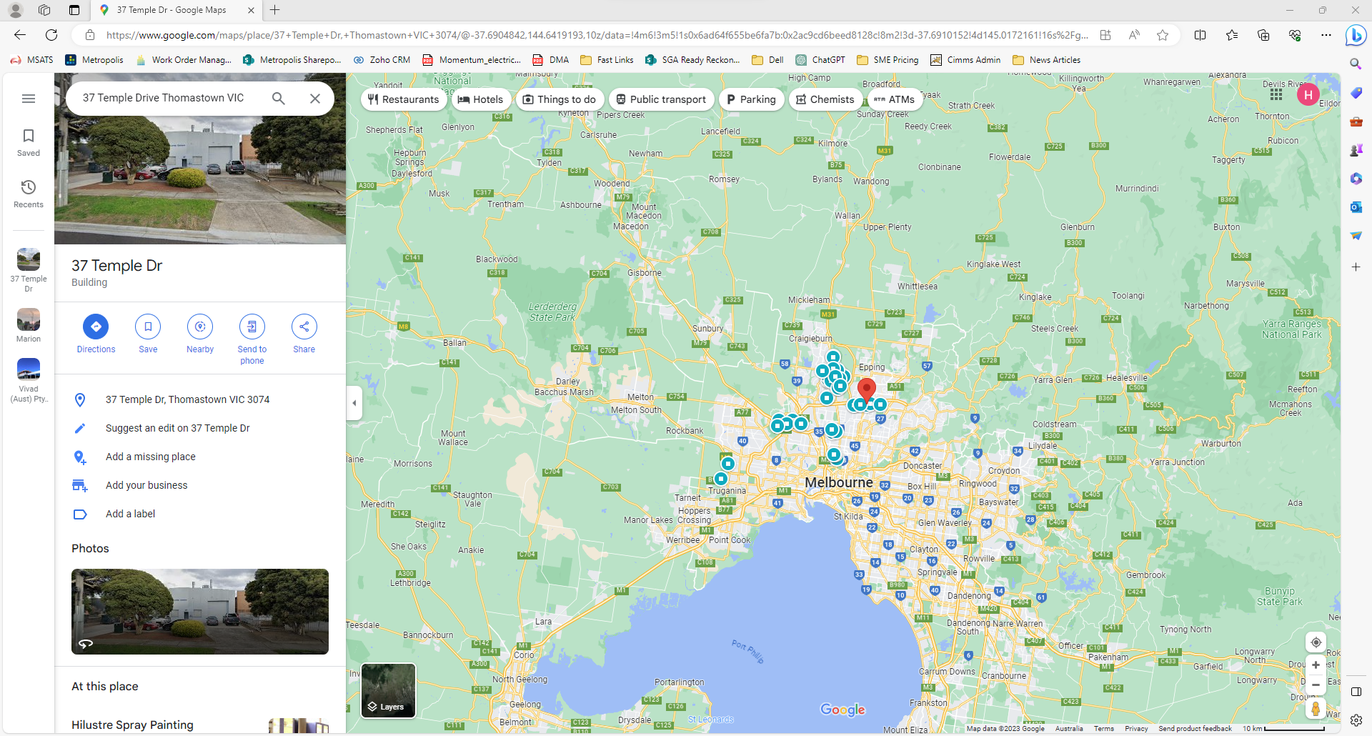Click the Directions button
This screenshot has width=1372, height=736.
(96, 334)
